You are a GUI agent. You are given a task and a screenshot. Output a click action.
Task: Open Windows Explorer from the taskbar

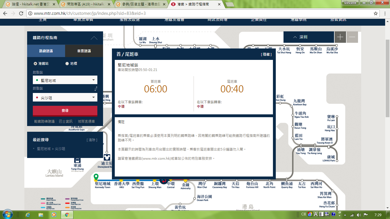[41, 215]
